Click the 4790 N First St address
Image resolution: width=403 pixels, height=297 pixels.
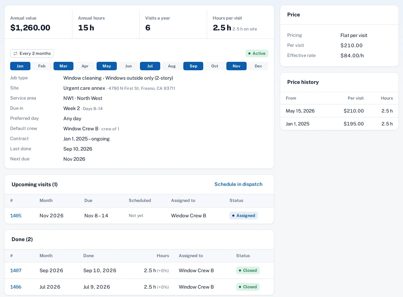tap(142, 88)
